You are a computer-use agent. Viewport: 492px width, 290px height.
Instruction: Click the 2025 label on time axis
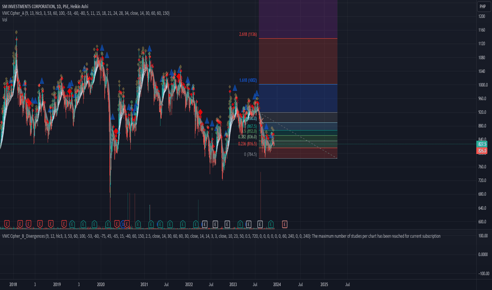[324, 285]
